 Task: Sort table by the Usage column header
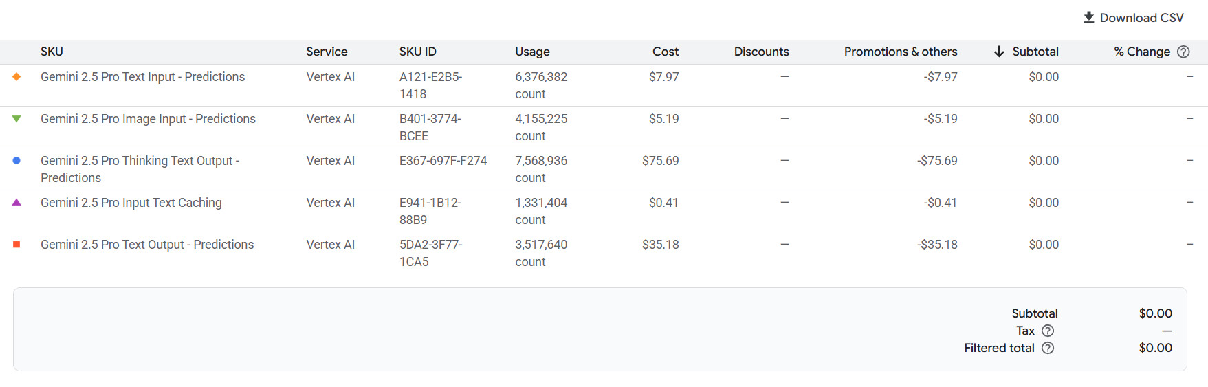pyautogui.click(x=532, y=52)
